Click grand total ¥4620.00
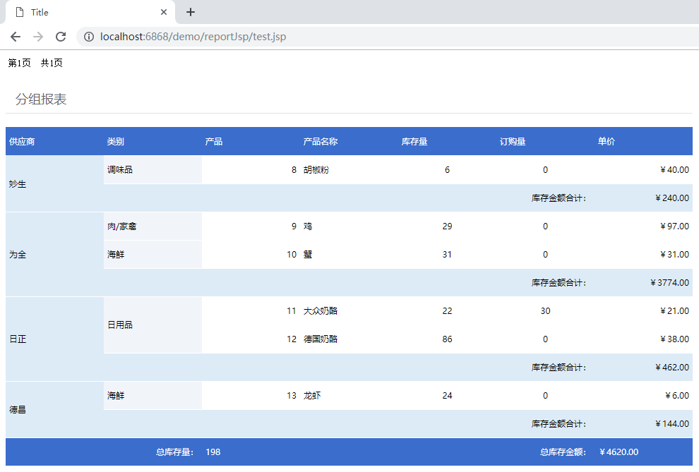Viewport: 699px width, 472px height. tap(619, 452)
